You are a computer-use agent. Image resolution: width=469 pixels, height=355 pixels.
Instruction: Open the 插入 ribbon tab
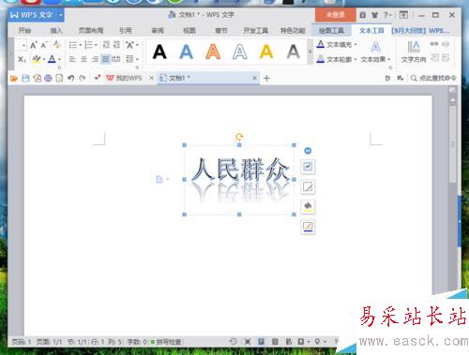pos(56,31)
